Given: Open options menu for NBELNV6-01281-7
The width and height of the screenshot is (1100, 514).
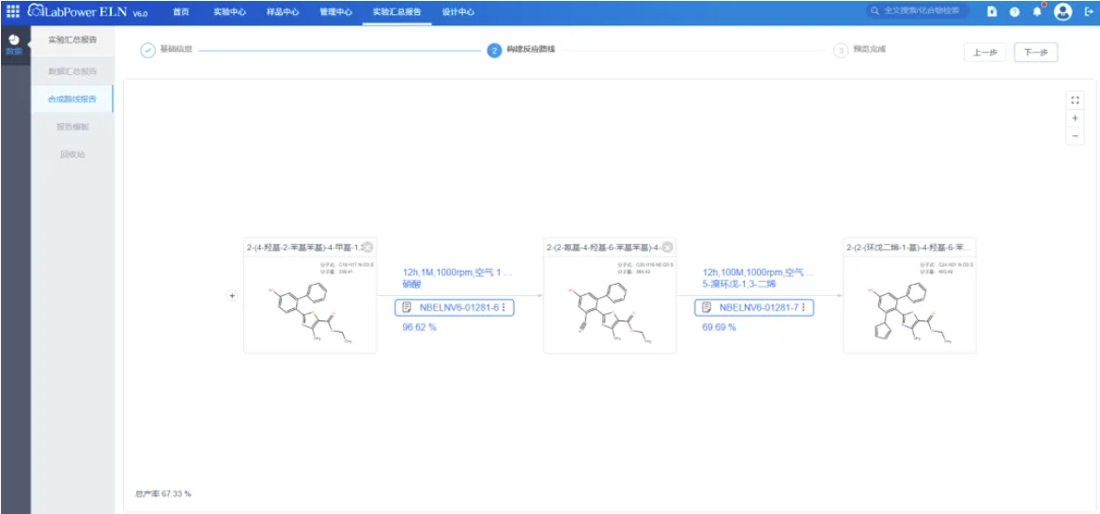Looking at the screenshot, I should pos(804,307).
